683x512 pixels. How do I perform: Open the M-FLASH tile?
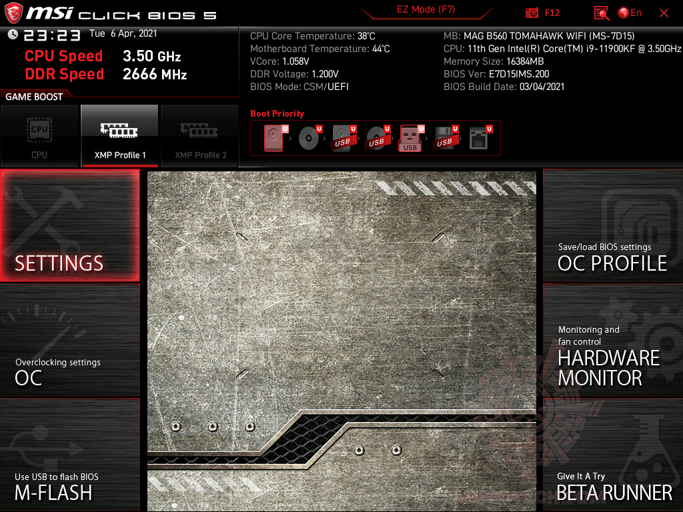(x=69, y=455)
